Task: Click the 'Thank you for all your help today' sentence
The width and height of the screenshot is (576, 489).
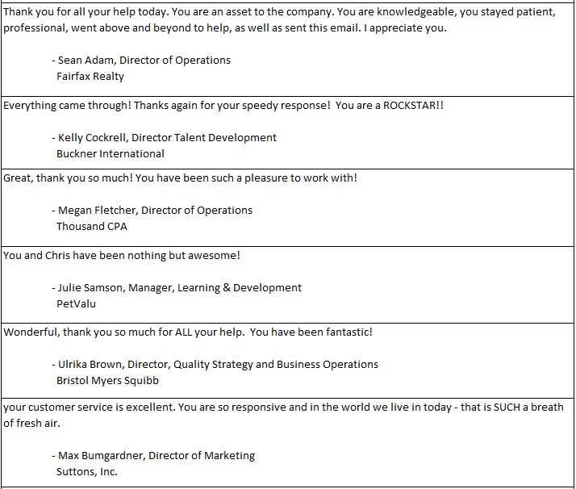Action: coord(86,12)
